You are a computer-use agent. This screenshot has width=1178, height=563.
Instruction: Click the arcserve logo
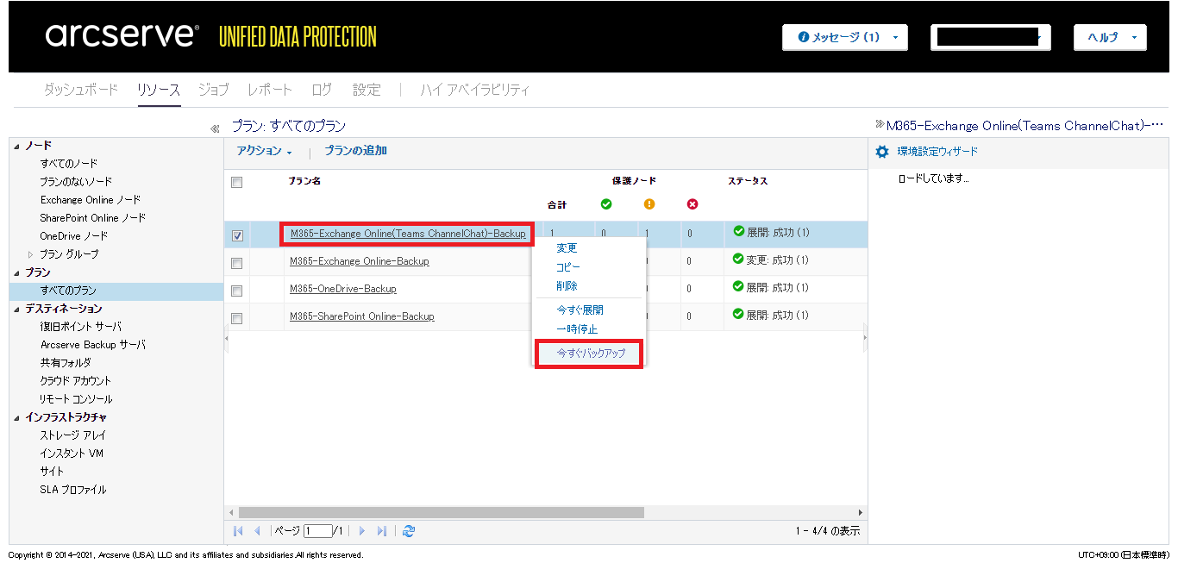[122, 35]
